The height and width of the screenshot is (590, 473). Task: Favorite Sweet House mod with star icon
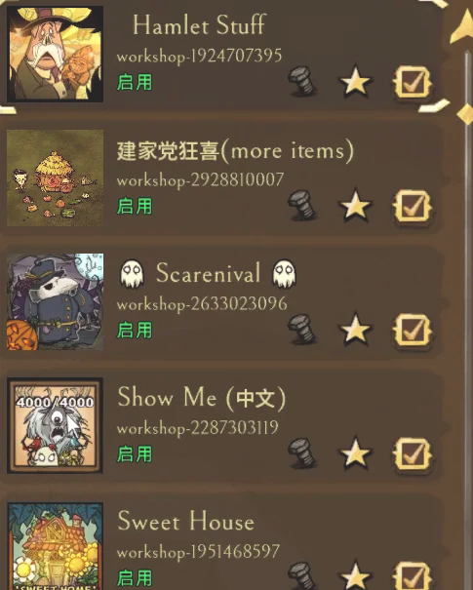coord(355,575)
